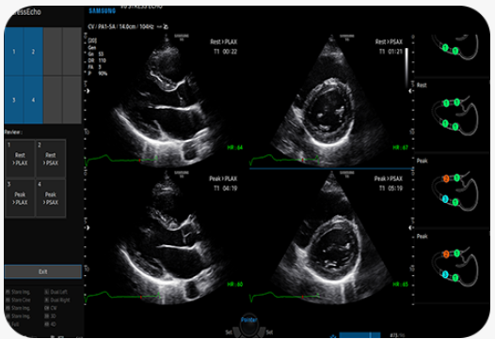Select grid cell 4 in layout panel
Image resolution: width=495 pixels, height=339 pixels.
(33, 100)
